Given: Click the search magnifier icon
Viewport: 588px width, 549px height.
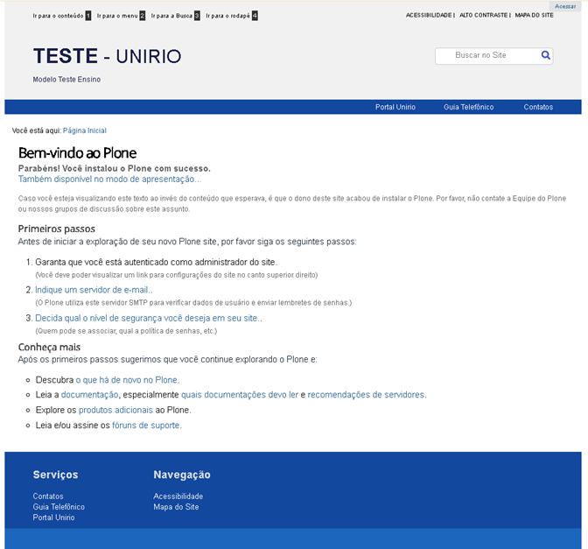Looking at the screenshot, I should 546,55.
